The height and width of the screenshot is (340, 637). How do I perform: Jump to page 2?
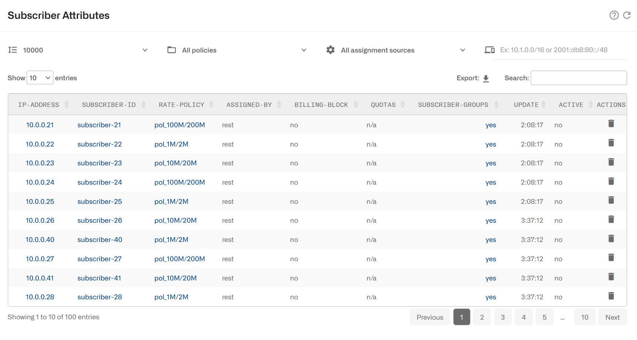482,317
